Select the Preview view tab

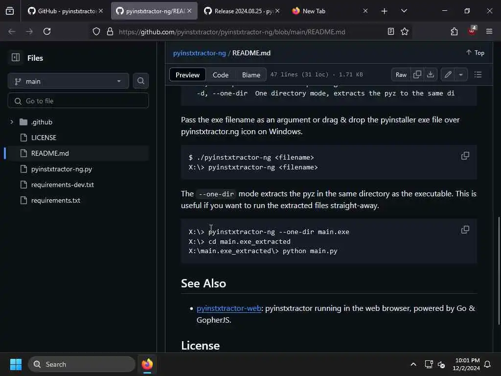point(187,75)
